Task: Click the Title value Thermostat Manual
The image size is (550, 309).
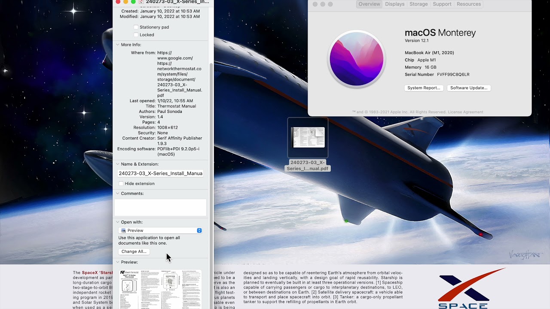Action: tap(177, 106)
